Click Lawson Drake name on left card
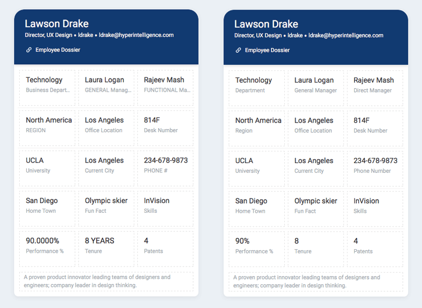Image resolution: width=422 pixels, height=308 pixels. pyautogui.click(x=57, y=24)
